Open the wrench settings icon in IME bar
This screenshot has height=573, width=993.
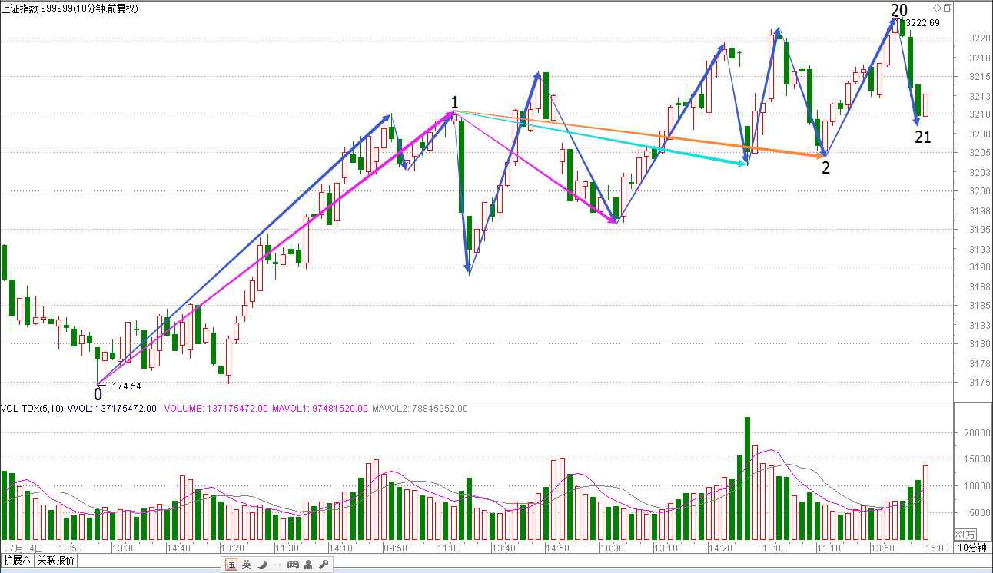click(x=323, y=565)
